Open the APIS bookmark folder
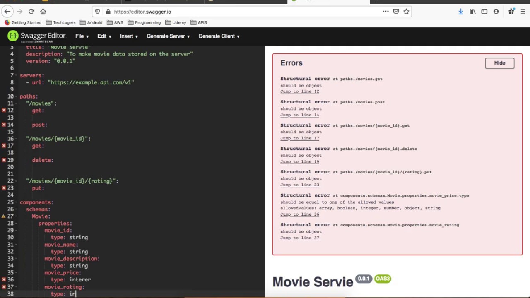The width and height of the screenshot is (530, 298). point(199,22)
